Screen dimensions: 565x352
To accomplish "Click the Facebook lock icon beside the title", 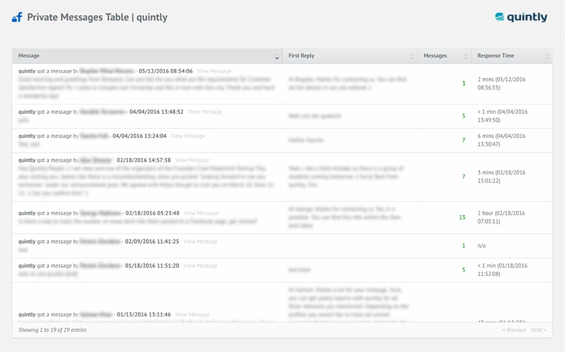I will click(x=17, y=17).
